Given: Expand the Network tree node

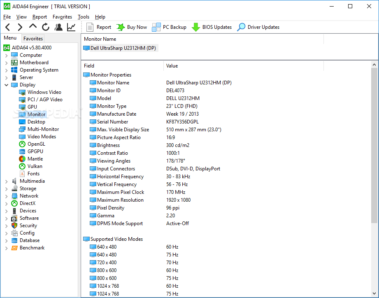Looking at the screenshot, I should (x=7, y=196).
